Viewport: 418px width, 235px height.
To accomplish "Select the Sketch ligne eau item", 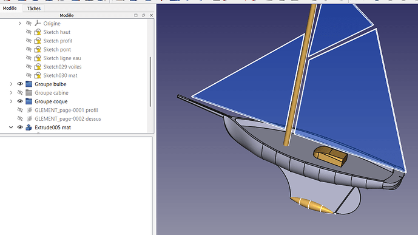I will pyautogui.click(x=62, y=58).
